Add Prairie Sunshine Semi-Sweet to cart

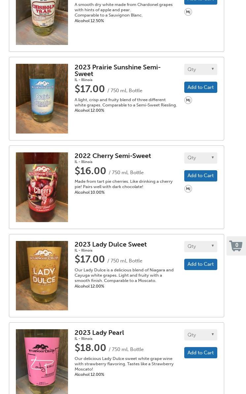point(200,87)
